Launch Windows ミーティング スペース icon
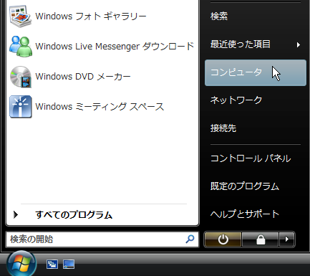Viewport: 310px width, 276px height. [x=21, y=107]
